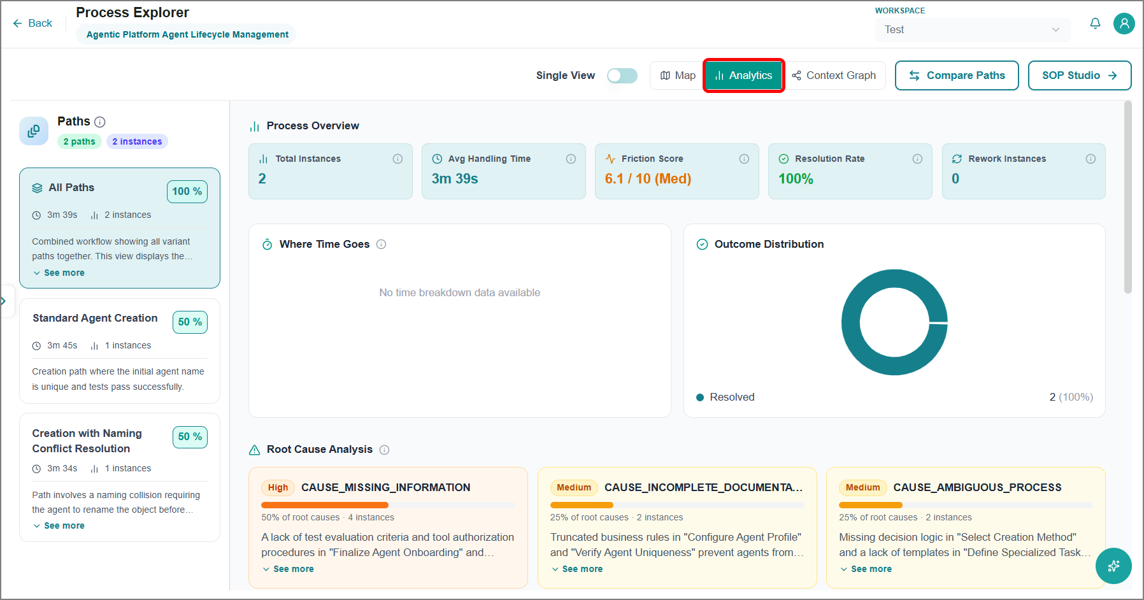The height and width of the screenshot is (600, 1144).
Task: Click the All Paths 100 % badge
Action: (187, 192)
